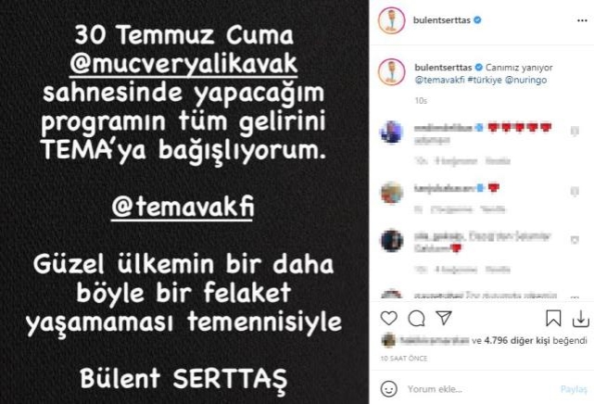Open the @nuringo mention in caption
The width and height of the screenshot is (594, 404).
(525, 80)
